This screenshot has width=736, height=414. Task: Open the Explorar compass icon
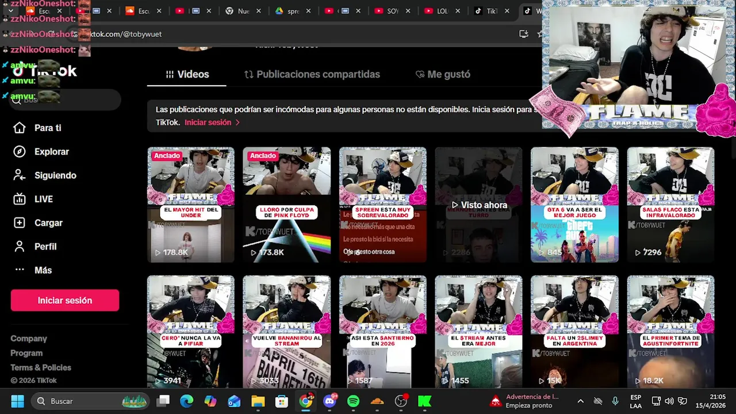click(x=20, y=152)
